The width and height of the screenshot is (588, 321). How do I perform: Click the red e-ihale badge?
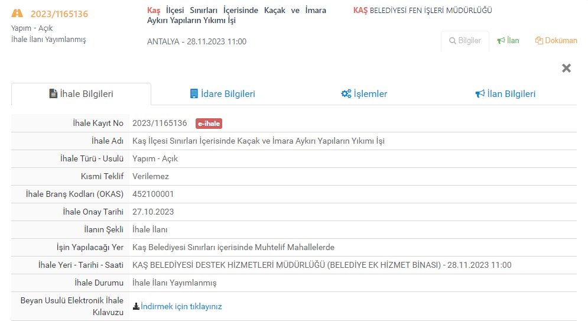point(209,124)
